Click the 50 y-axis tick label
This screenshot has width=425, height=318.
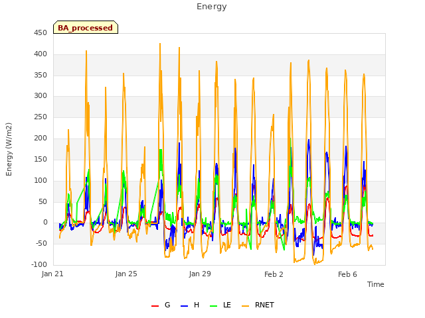42,201
